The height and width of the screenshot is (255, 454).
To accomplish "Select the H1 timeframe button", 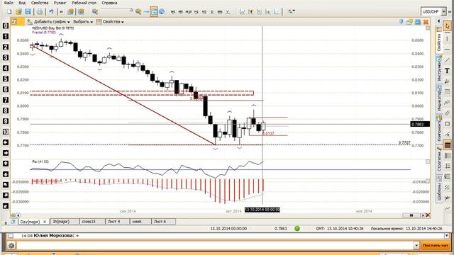I will (196, 12).
